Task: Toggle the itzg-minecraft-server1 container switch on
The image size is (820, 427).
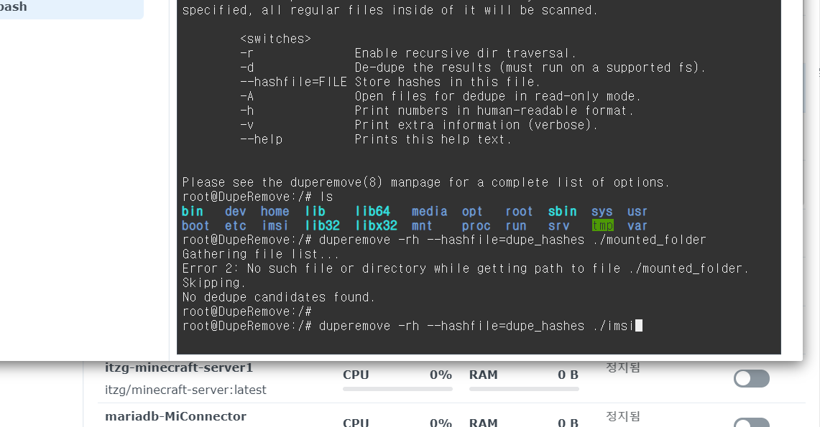Action: pos(752,378)
